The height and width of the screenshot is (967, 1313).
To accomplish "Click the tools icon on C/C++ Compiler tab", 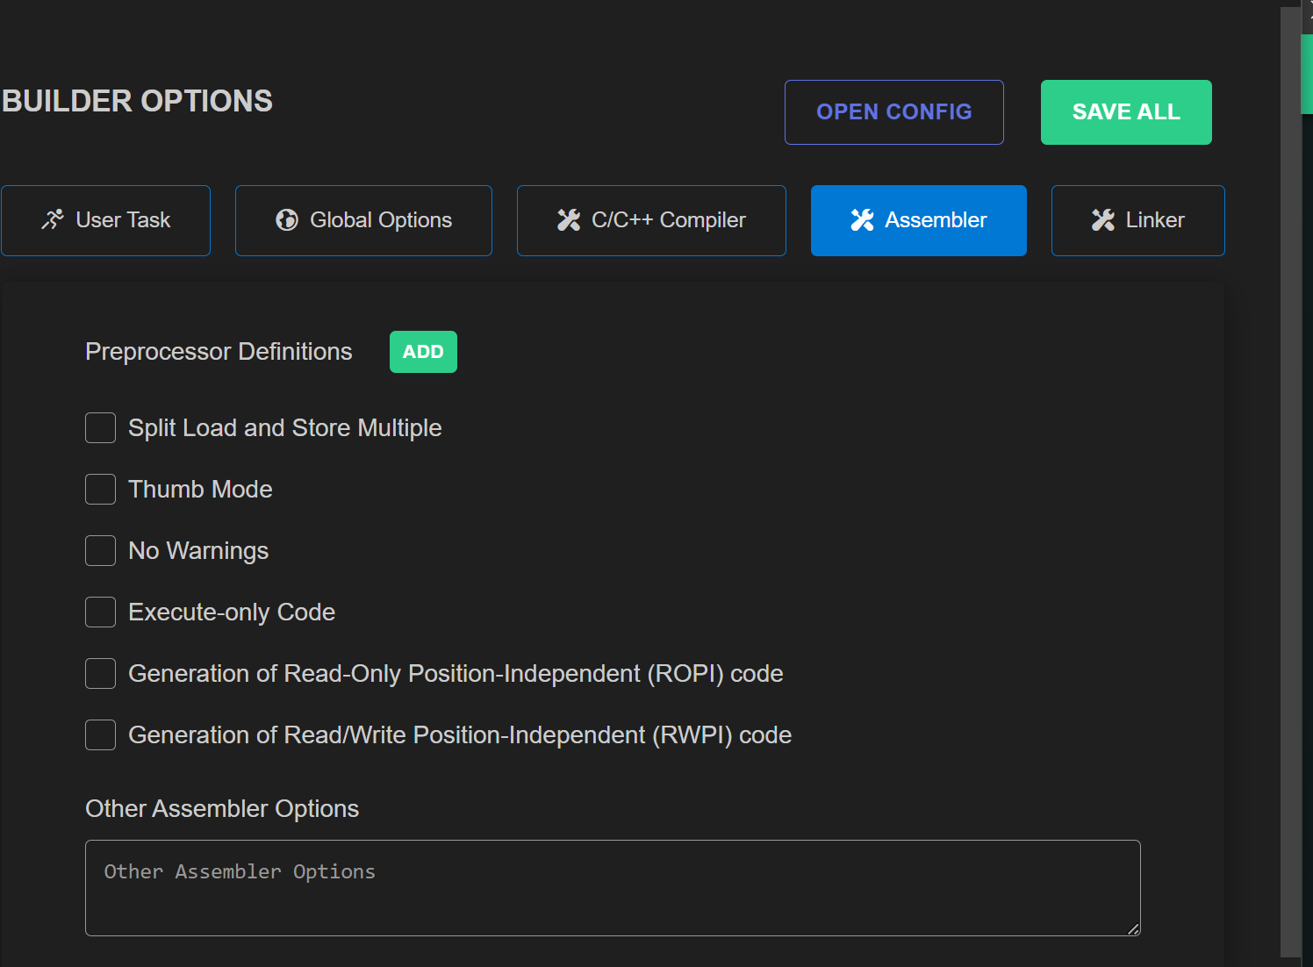I will 569,220.
